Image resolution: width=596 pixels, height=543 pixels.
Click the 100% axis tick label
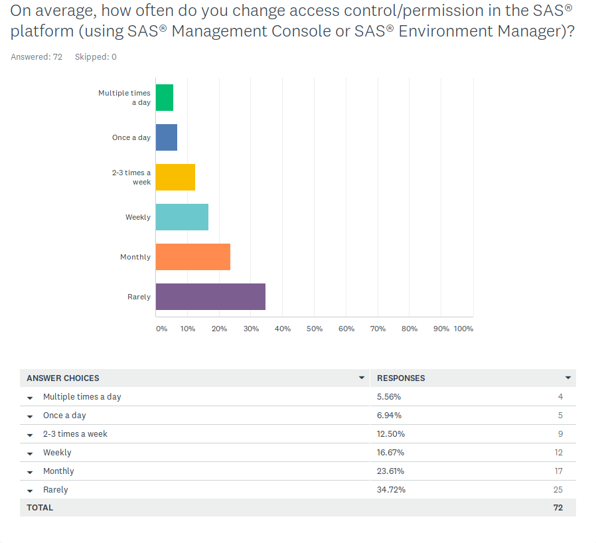click(x=463, y=329)
